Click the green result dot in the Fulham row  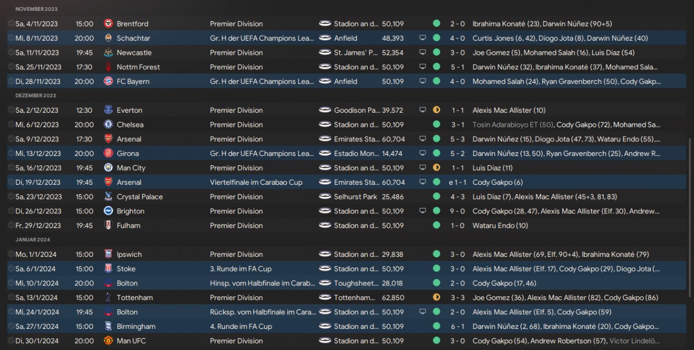tap(436, 225)
